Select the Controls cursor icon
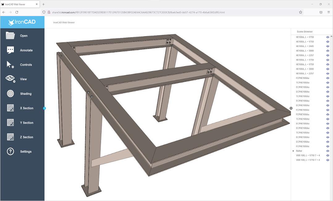Viewport: 333px width, 201px height. point(10,65)
